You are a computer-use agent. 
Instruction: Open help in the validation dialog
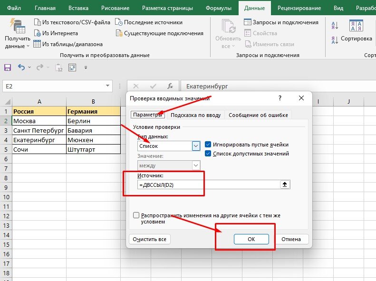[280, 98]
